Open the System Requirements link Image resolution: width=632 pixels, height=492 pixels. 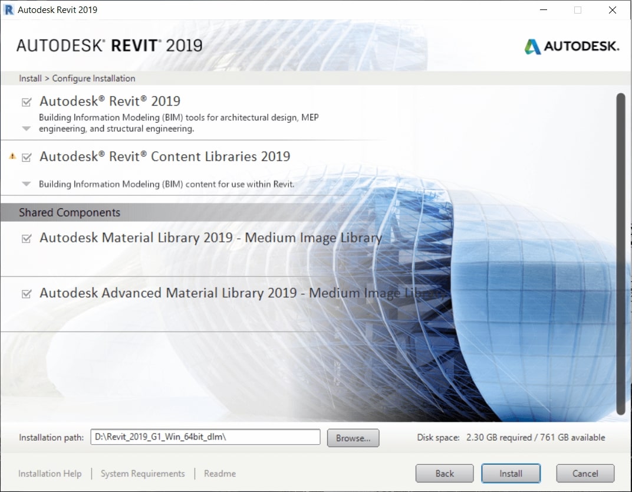coord(143,474)
